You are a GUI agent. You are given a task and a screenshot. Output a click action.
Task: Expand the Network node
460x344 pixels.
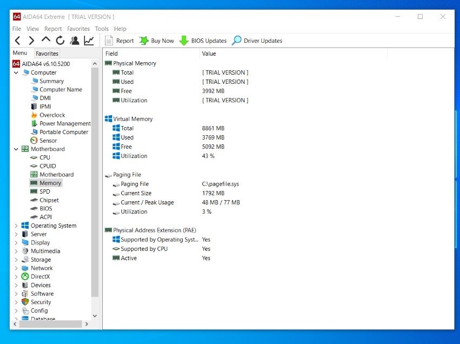(16, 268)
